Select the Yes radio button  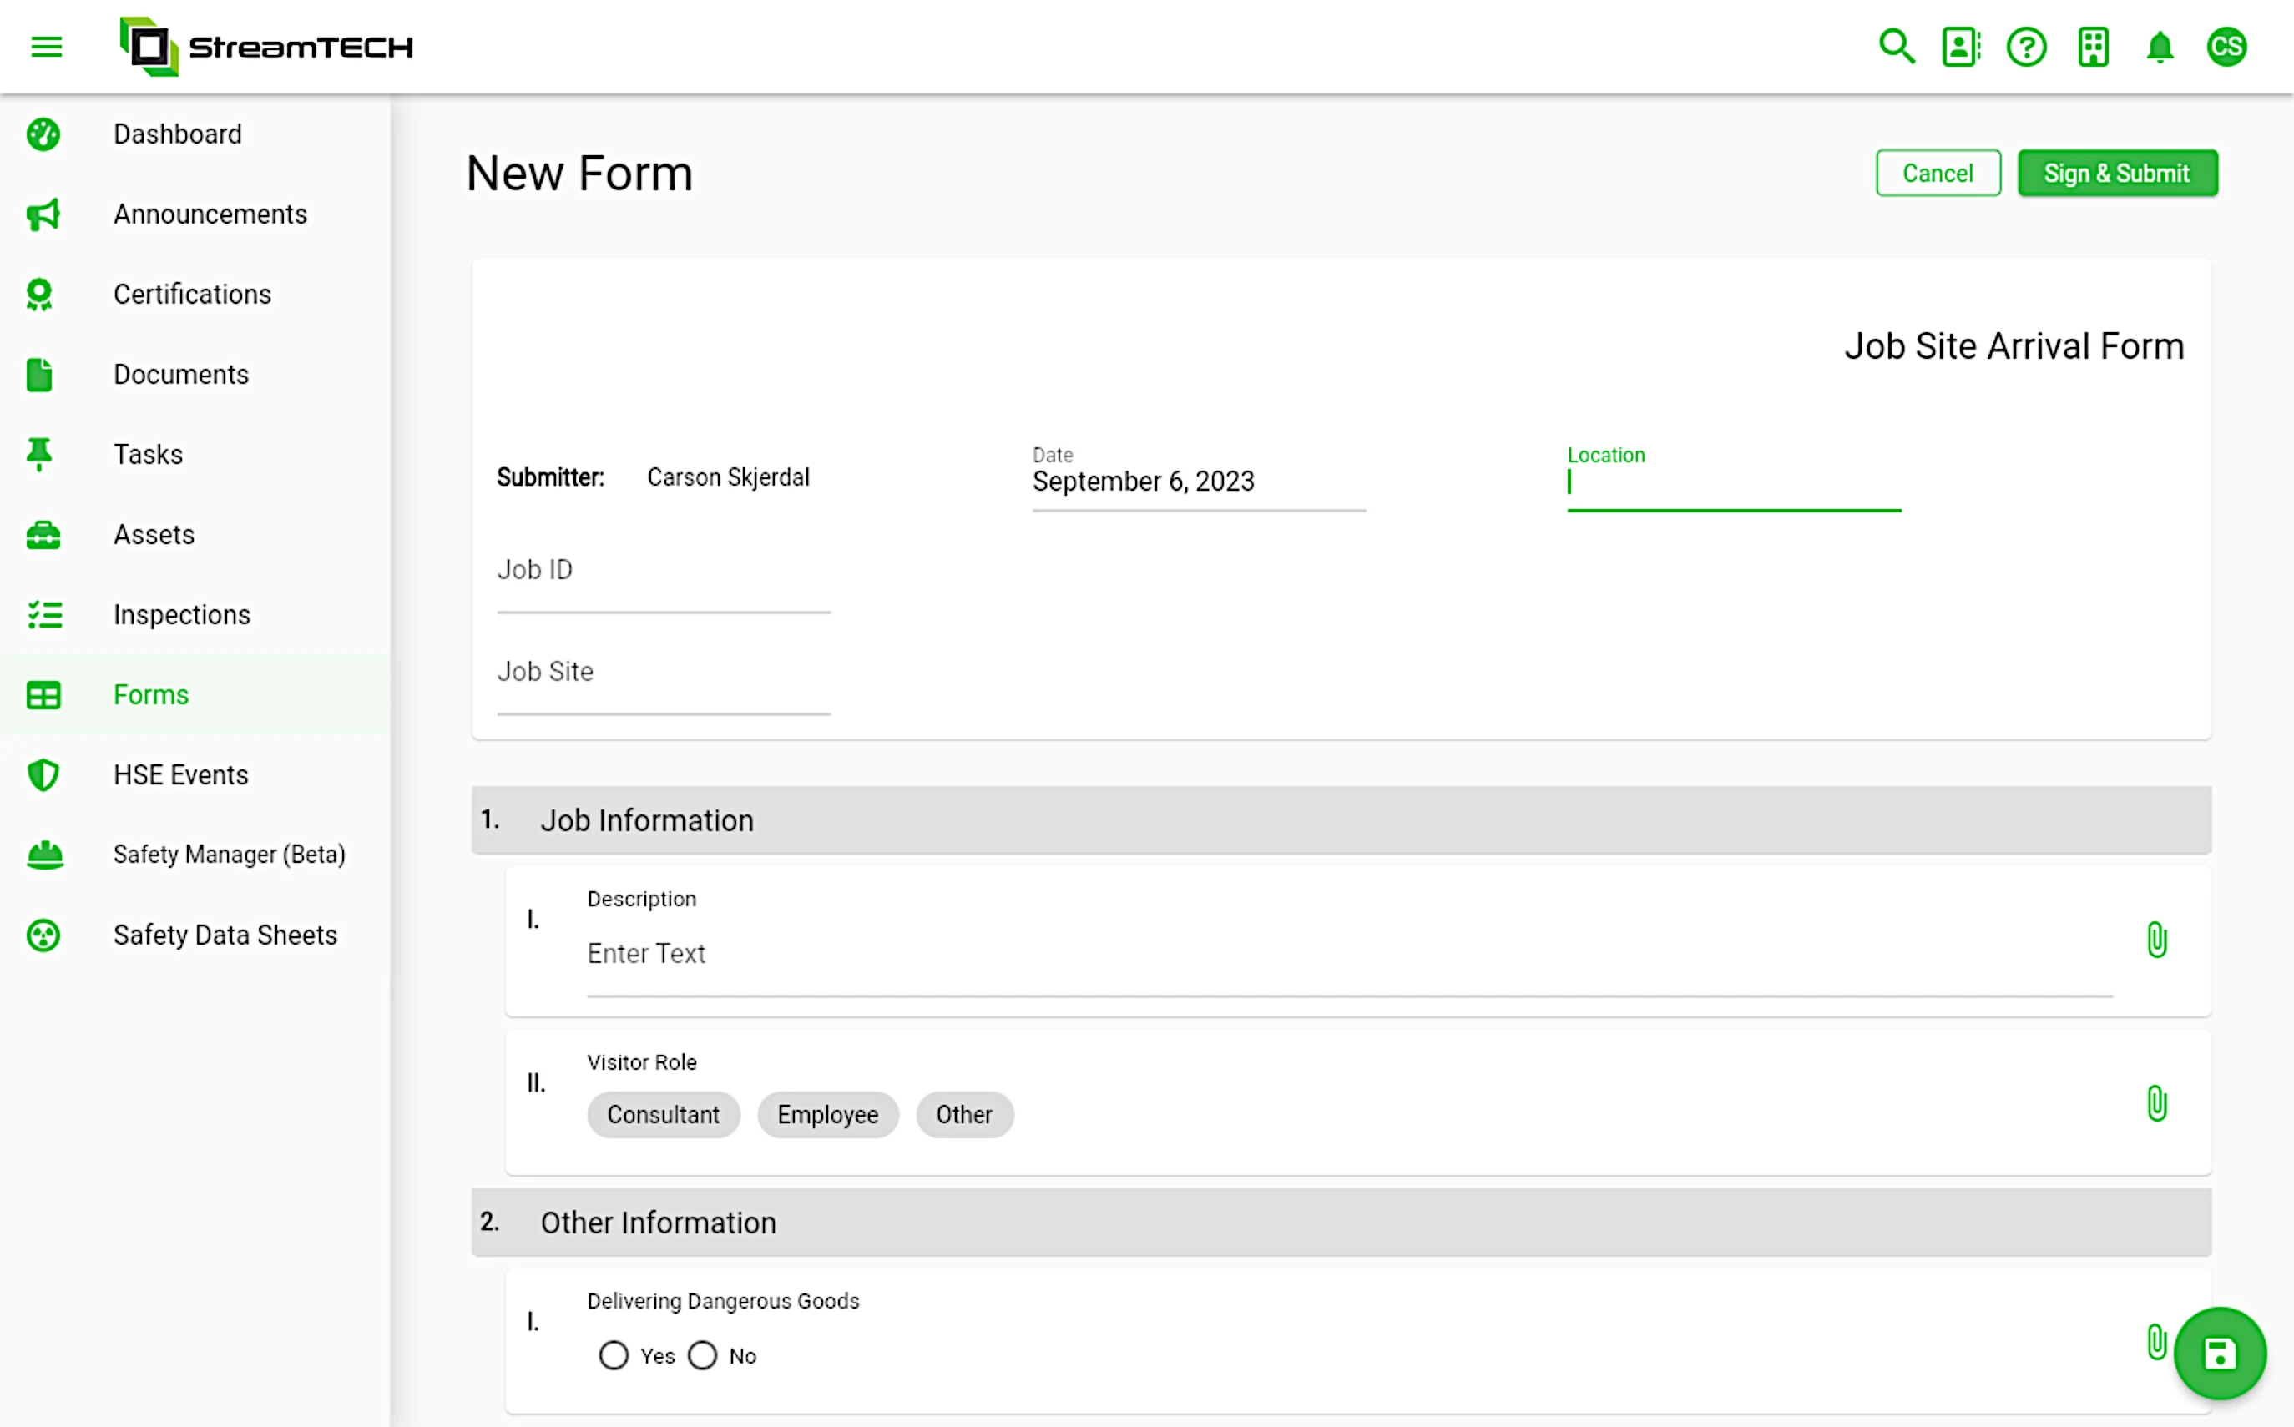click(615, 1354)
